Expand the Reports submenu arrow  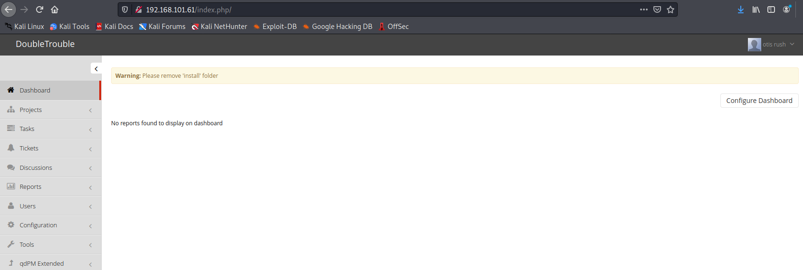[x=90, y=187]
